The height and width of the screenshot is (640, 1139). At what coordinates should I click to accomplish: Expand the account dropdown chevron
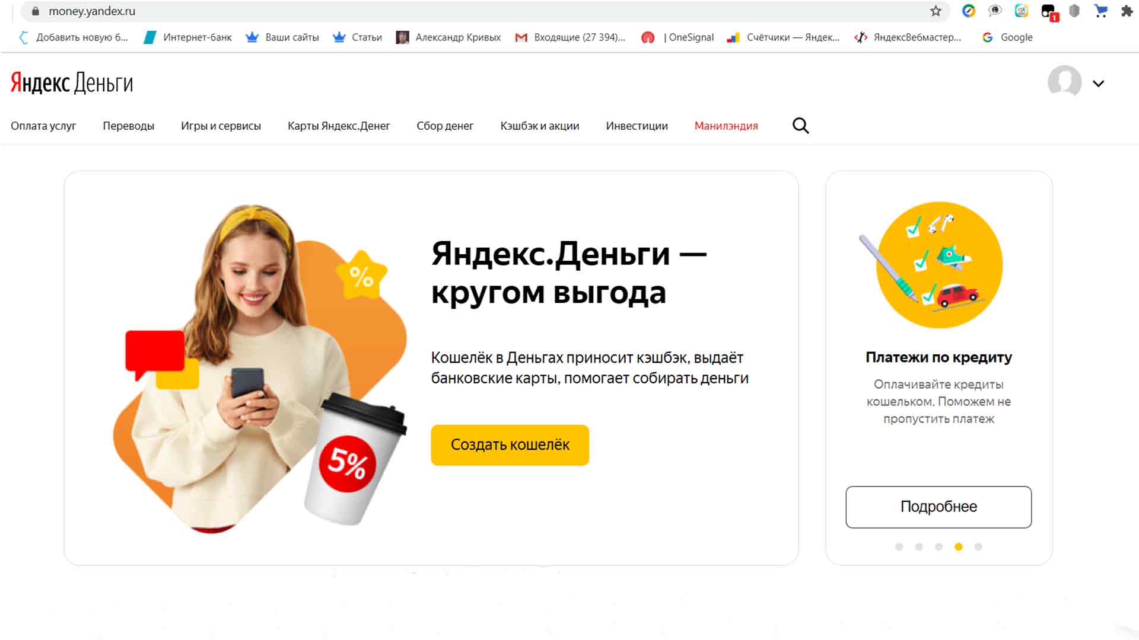1099,84
